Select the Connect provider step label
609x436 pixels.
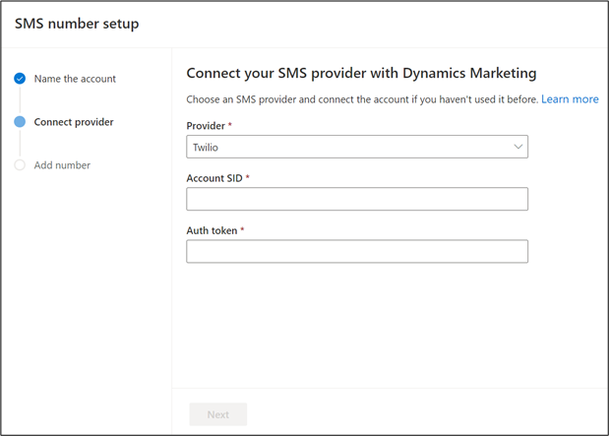click(74, 122)
